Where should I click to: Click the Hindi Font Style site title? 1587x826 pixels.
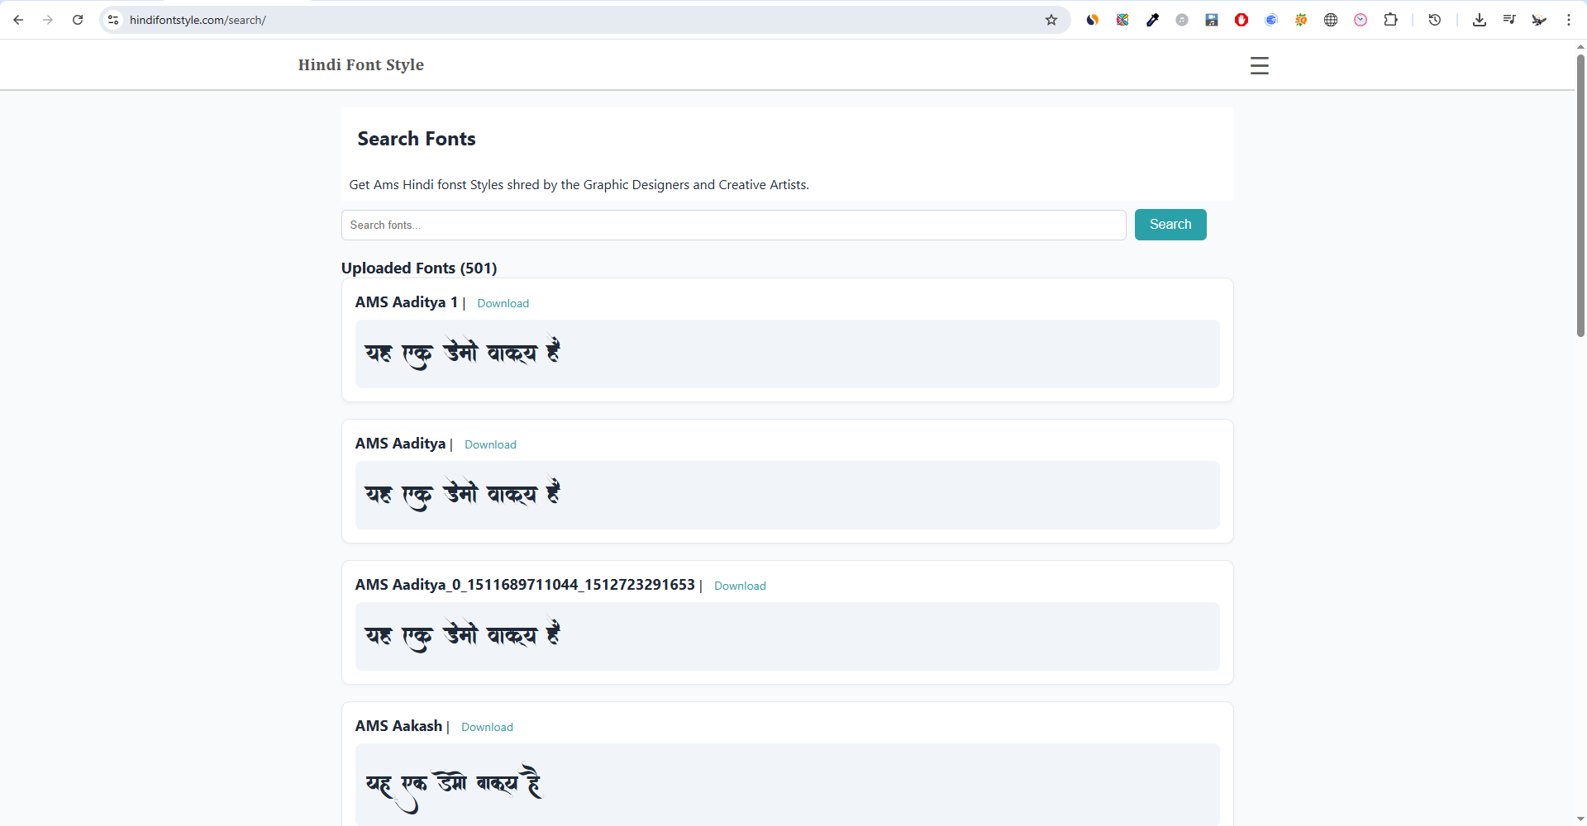pyautogui.click(x=360, y=64)
